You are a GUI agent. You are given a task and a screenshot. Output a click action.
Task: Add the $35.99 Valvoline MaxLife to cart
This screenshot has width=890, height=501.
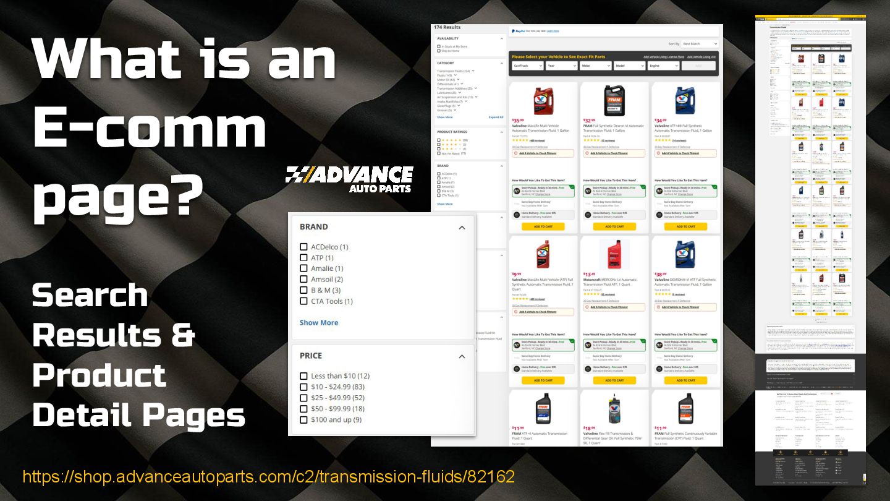point(543,226)
